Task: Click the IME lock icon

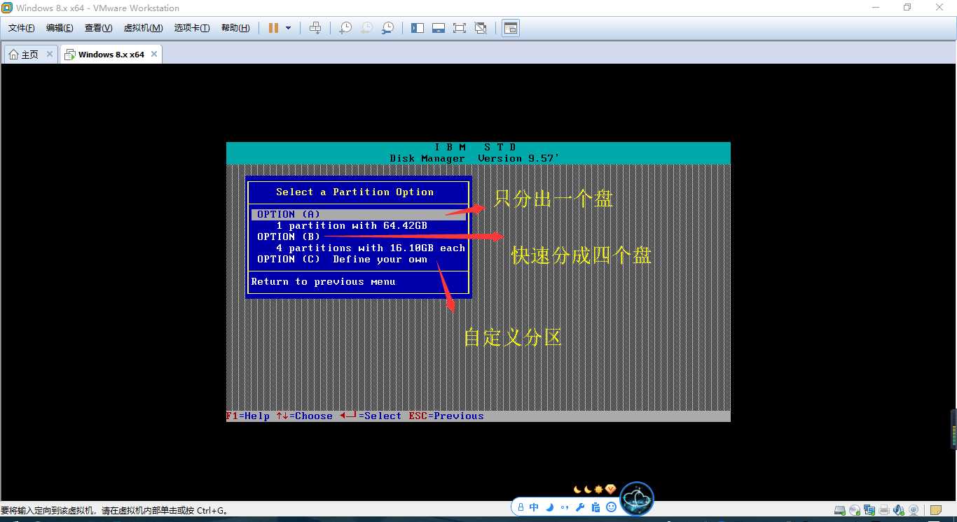Action: [x=521, y=507]
